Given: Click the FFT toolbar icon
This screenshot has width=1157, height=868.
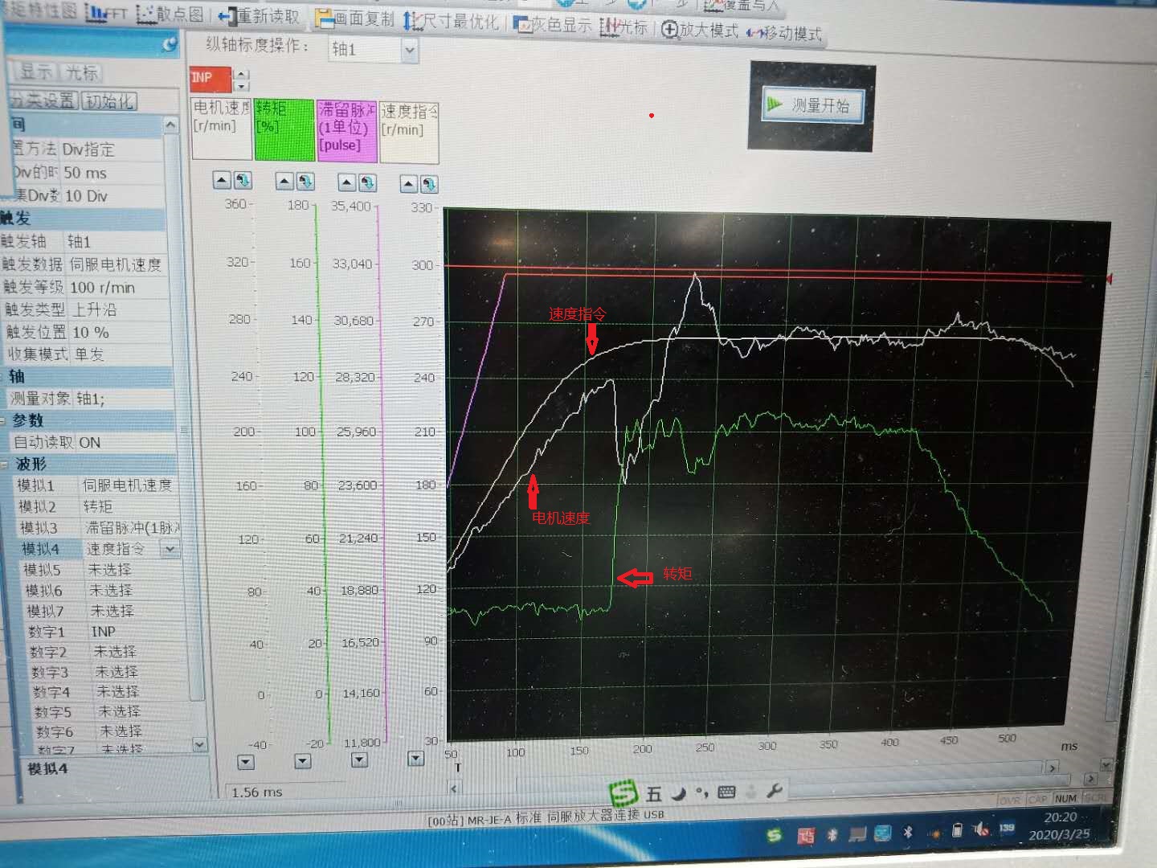Looking at the screenshot, I should [x=106, y=14].
